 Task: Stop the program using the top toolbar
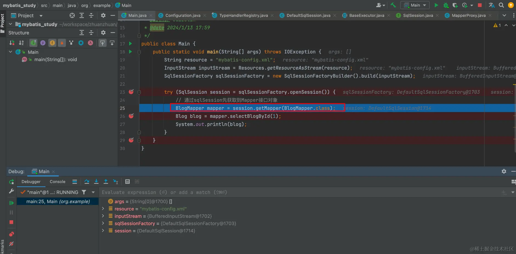click(480, 5)
